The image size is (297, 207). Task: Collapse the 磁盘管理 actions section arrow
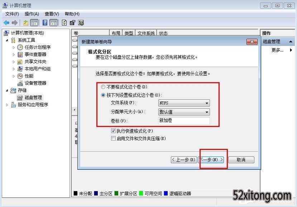coord(291,42)
